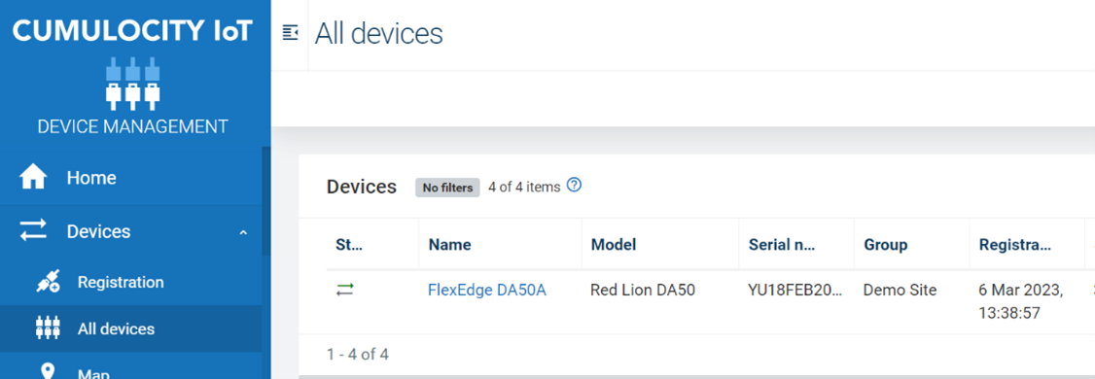1095x379 pixels.
Task: Click the 6 Mar 2023 registration date
Action: coord(1021,301)
